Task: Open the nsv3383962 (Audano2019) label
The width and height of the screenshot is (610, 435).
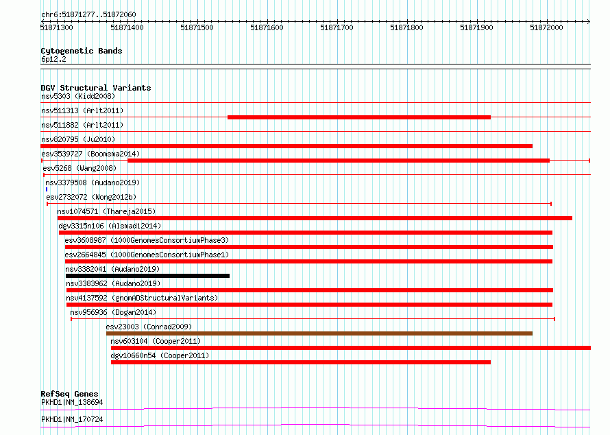Action: point(113,283)
